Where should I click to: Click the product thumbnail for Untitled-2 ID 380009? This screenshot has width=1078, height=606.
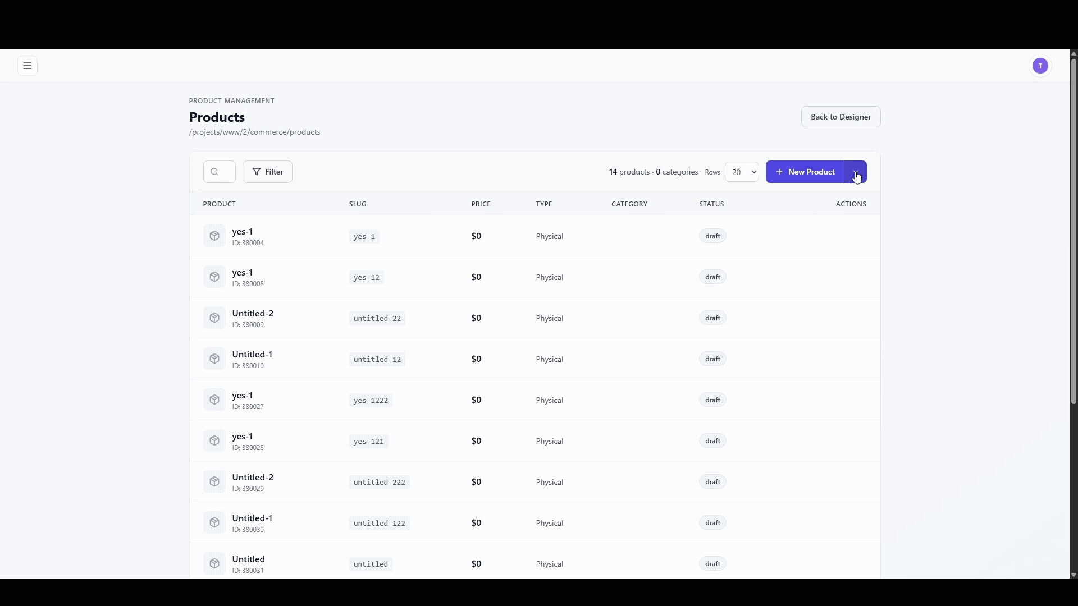pos(214,318)
